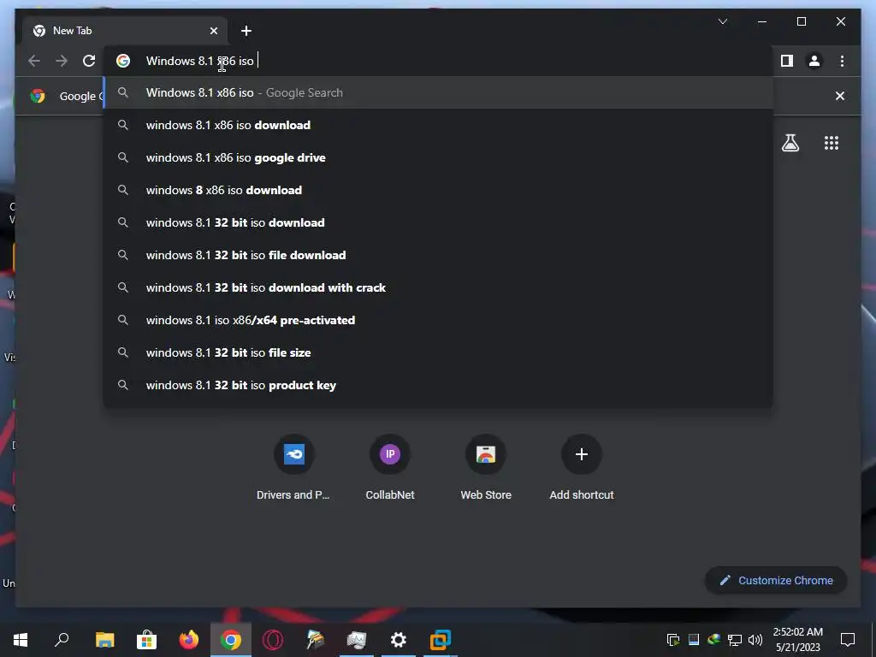876x657 pixels.
Task: Open the CollabNet shortcut
Action: click(390, 468)
